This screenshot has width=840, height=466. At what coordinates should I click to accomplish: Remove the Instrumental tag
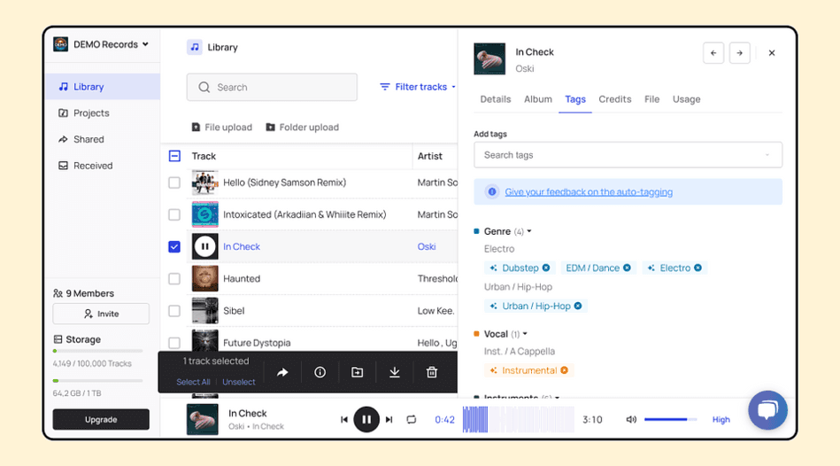click(564, 370)
